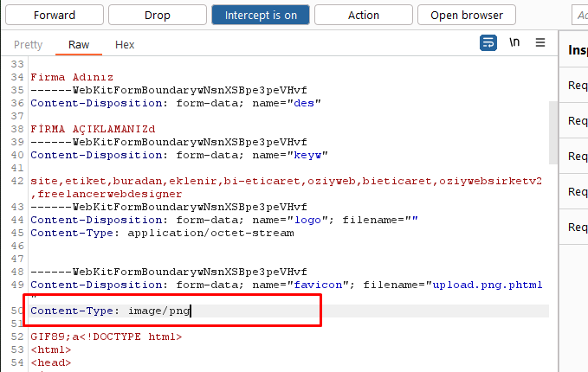Switch to the Pretty tab
This screenshot has height=372, width=588.
[28, 45]
